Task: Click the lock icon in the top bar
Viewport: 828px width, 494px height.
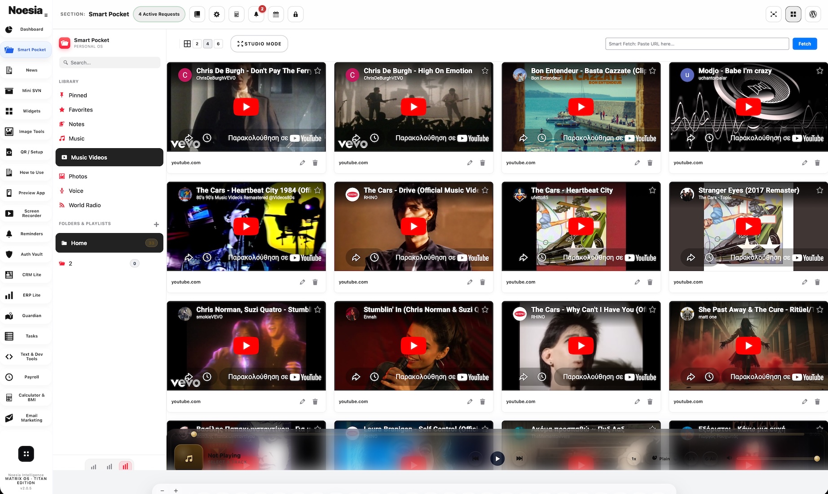Action: click(295, 14)
